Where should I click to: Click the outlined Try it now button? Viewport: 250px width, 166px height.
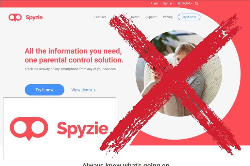pyautogui.click(x=189, y=17)
